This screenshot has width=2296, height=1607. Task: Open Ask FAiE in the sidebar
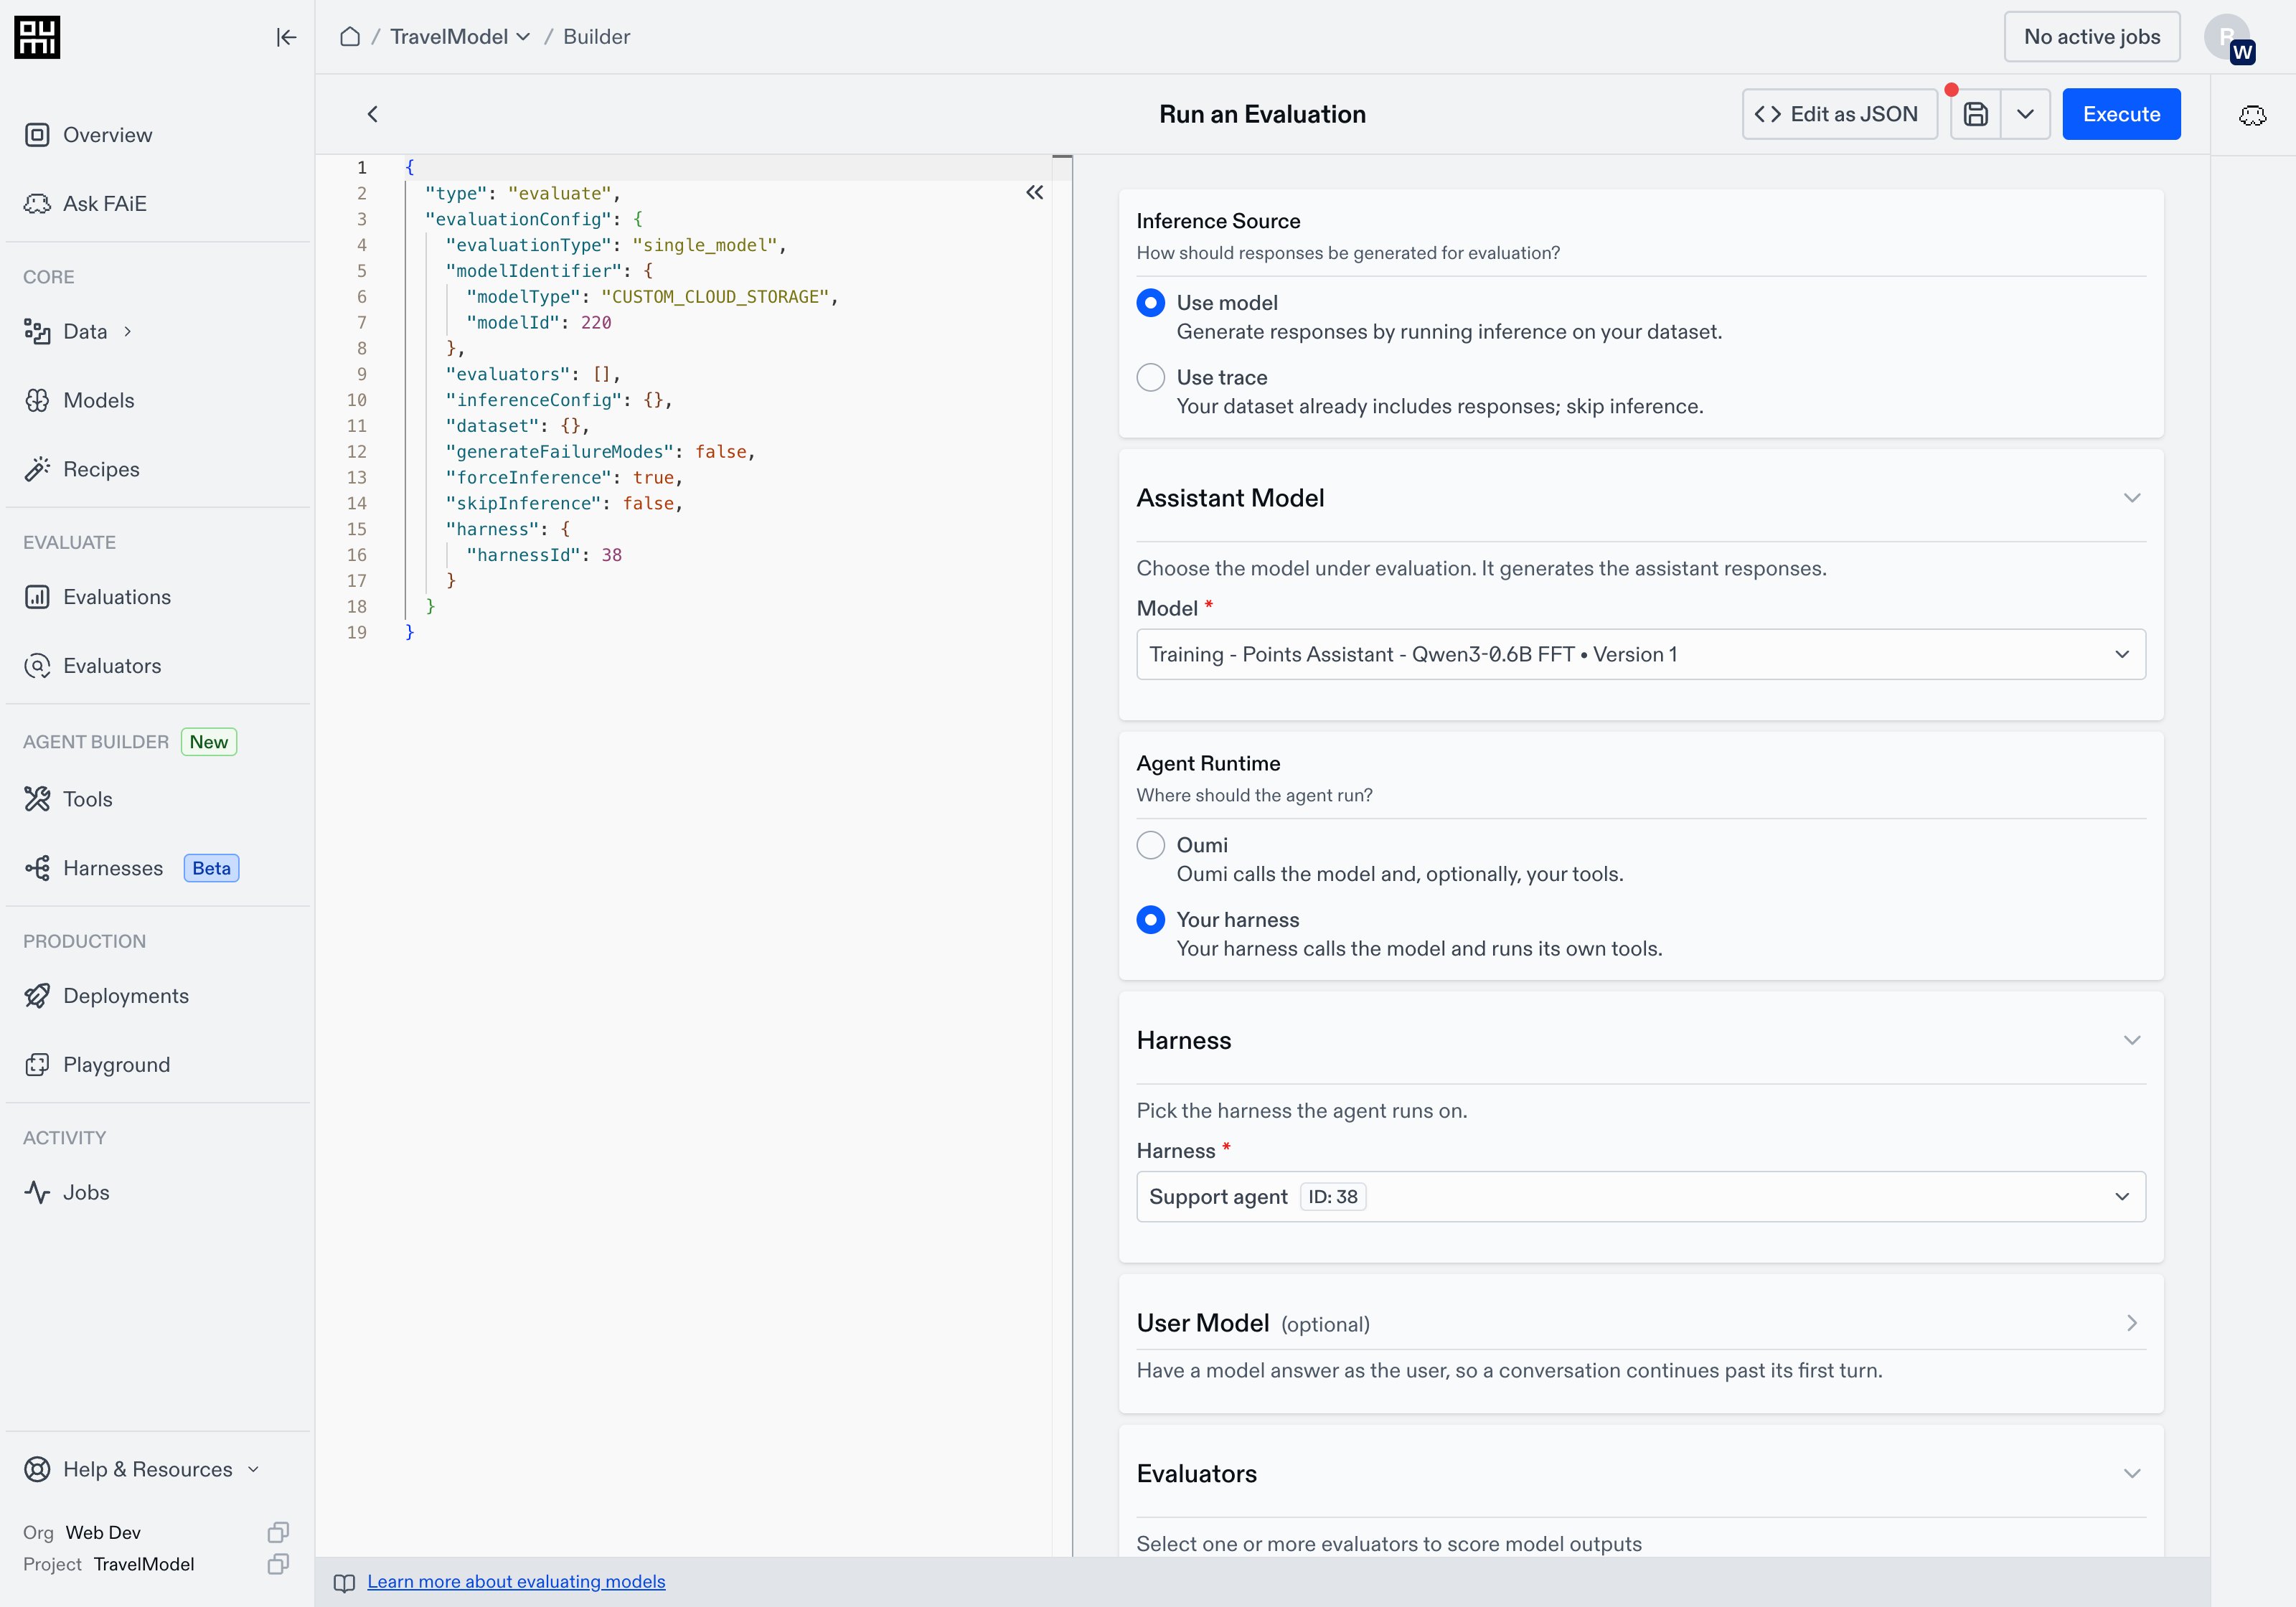coord(157,204)
